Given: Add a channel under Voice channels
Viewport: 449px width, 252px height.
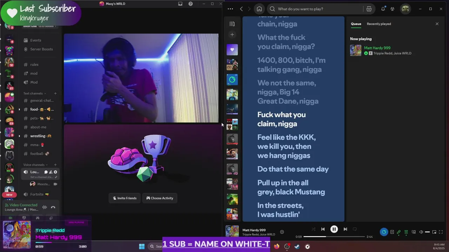Looking at the screenshot, I should tap(55, 165).
